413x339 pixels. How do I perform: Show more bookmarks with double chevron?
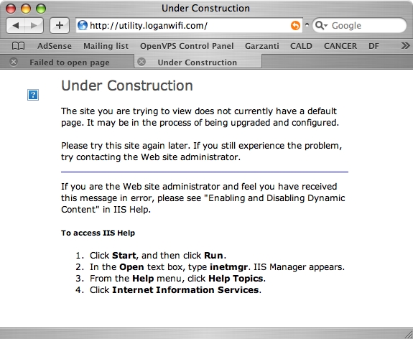click(x=405, y=46)
